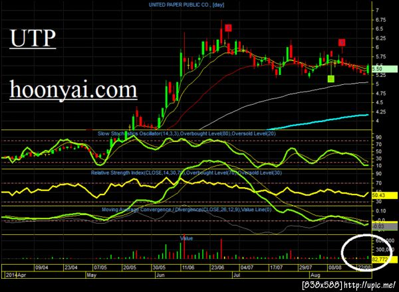Click the 23/04 date label
Image resolution: width=399 pixels, height=292 pixels.
click(x=71, y=267)
